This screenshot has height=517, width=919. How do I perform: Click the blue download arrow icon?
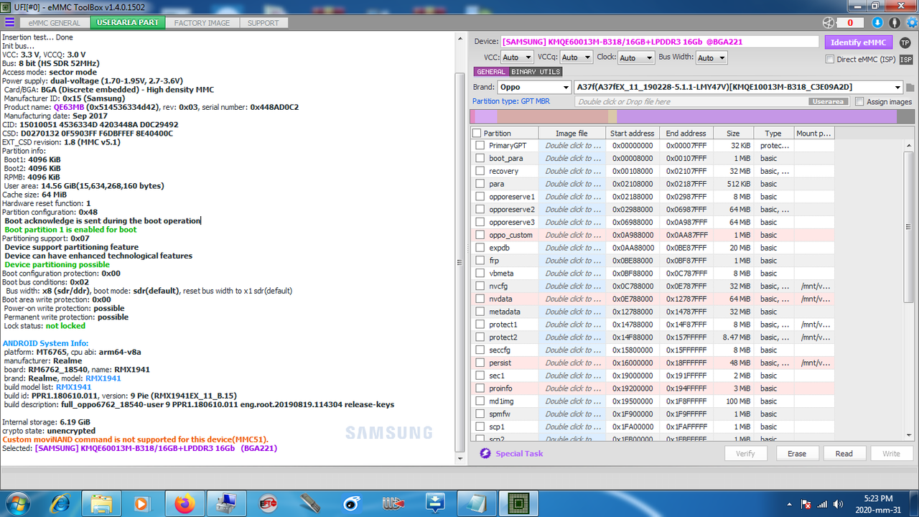click(x=876, y=23)
